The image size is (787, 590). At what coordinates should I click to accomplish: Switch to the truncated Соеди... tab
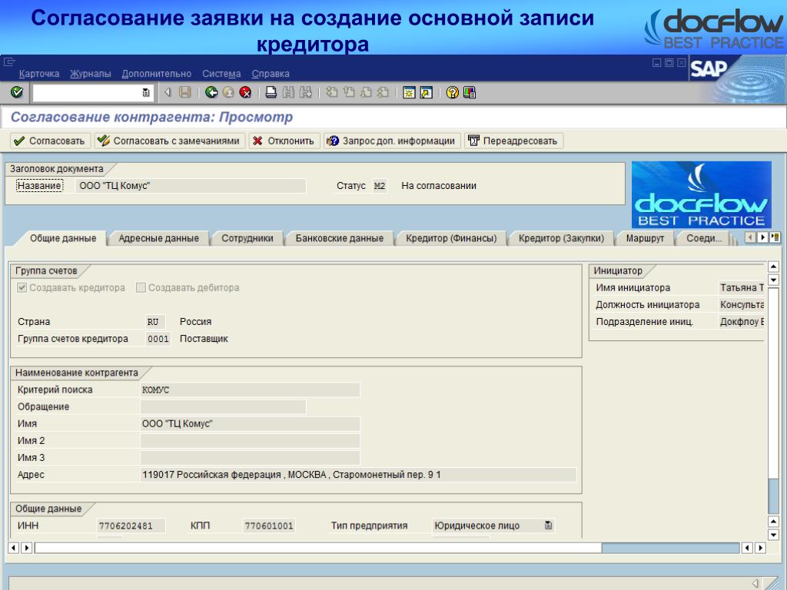pos(704,238)
